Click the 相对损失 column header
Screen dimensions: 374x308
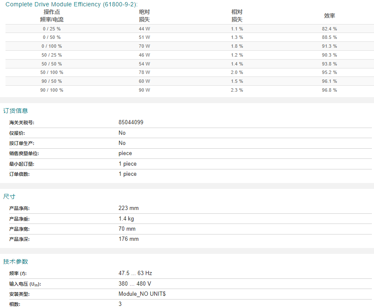point(237,16)
